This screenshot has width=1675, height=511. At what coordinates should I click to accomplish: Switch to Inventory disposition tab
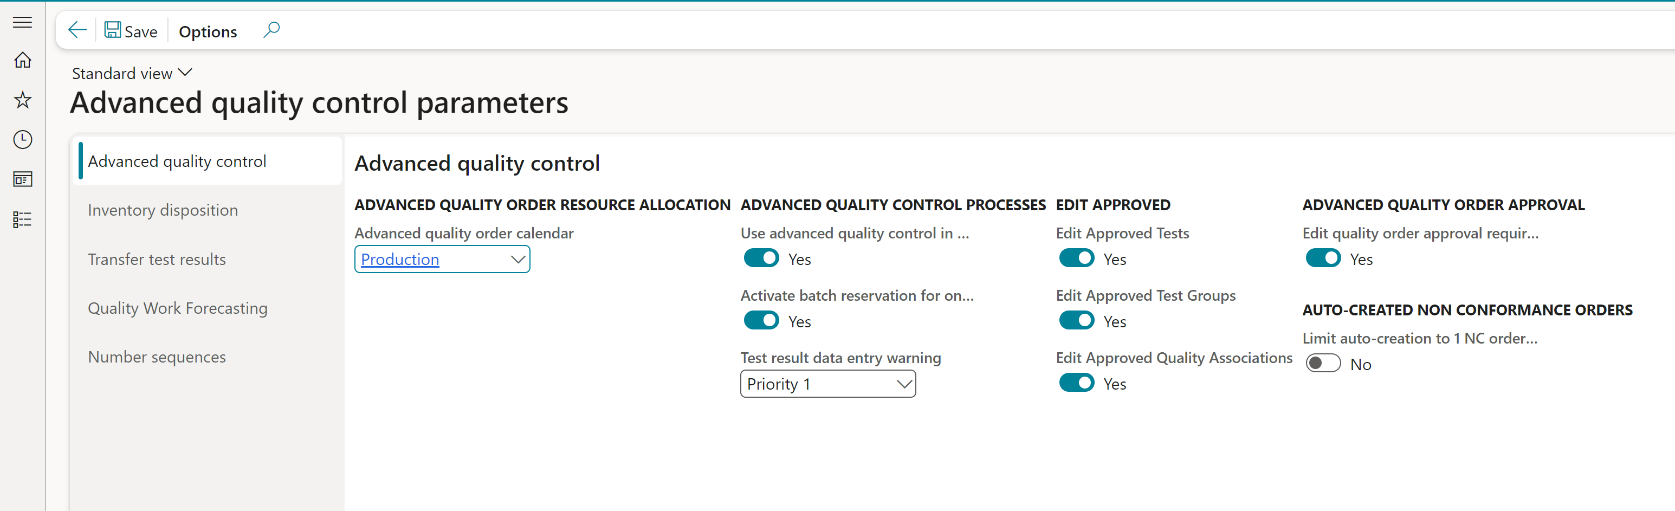coord(163,210)
